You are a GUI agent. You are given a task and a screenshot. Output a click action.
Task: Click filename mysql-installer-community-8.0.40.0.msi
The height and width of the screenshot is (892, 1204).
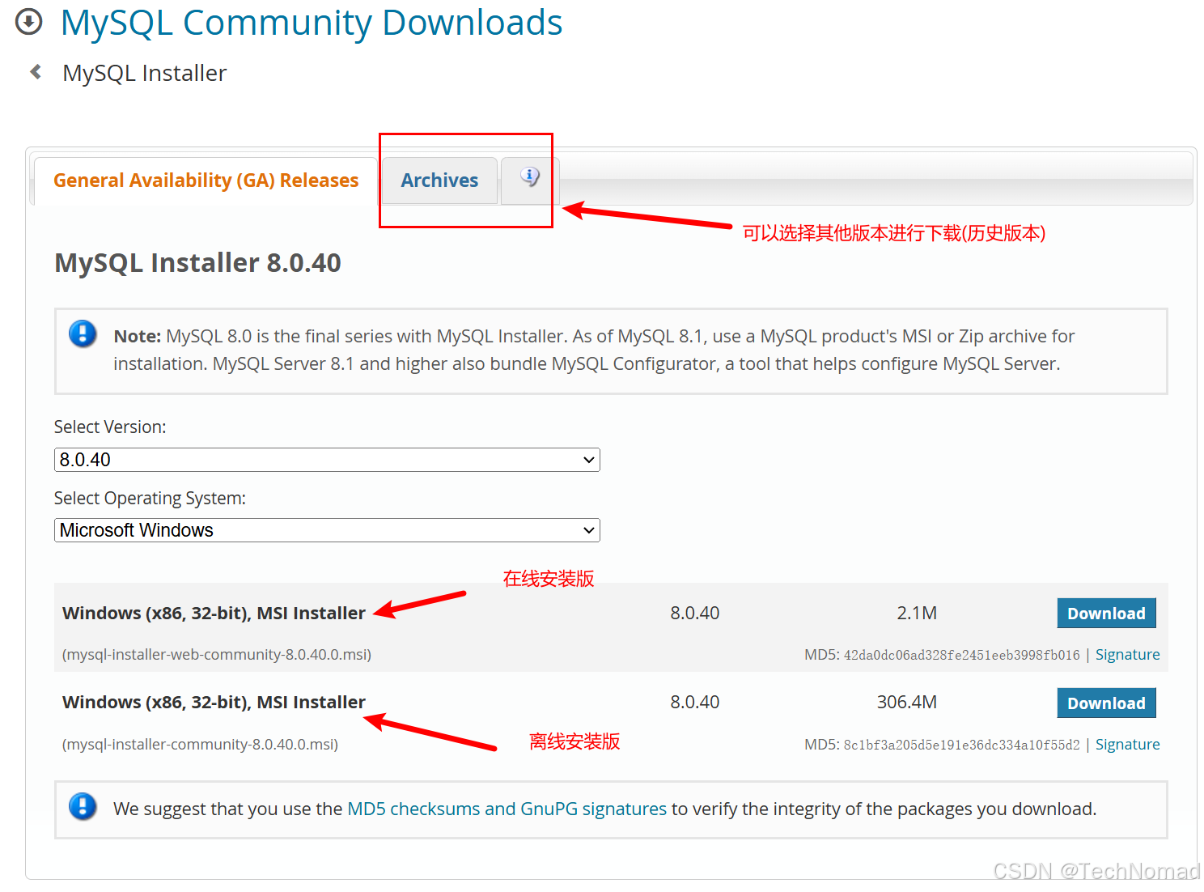(200, 745)
